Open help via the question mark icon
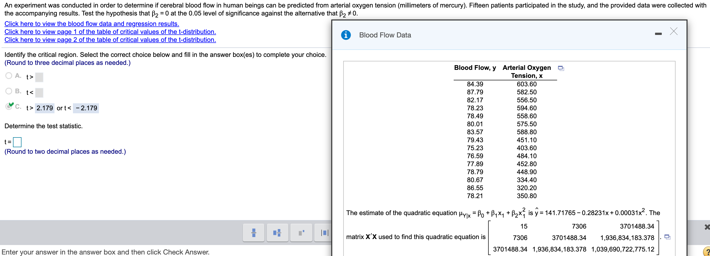This screenshot has height=256, width=710. [707, 251]
